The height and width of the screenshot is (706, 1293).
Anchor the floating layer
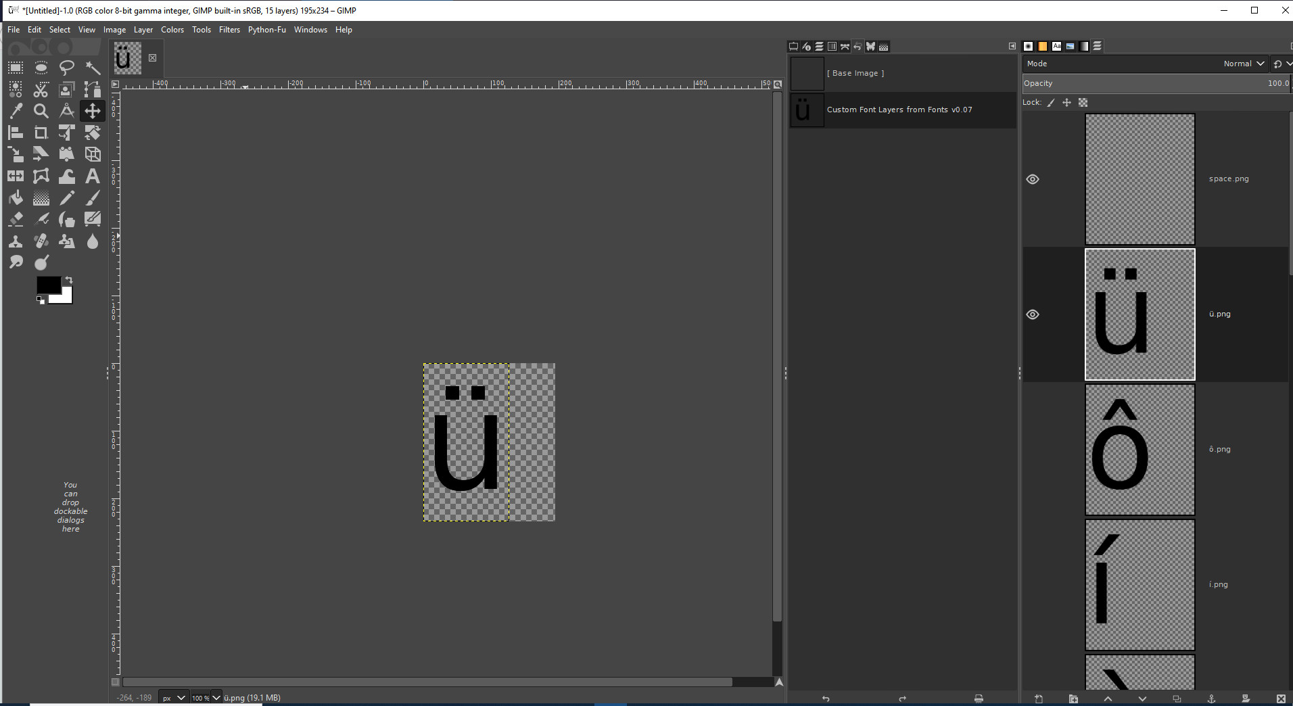(x=1211, y=699)
